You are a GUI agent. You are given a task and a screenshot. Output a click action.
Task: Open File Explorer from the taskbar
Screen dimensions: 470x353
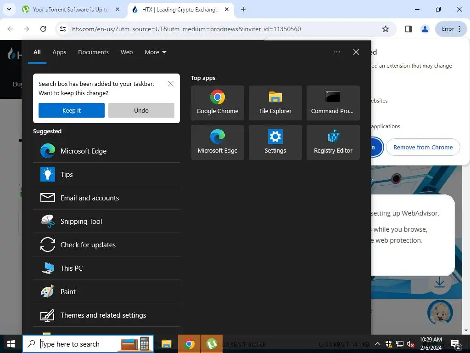click(166, 344)
